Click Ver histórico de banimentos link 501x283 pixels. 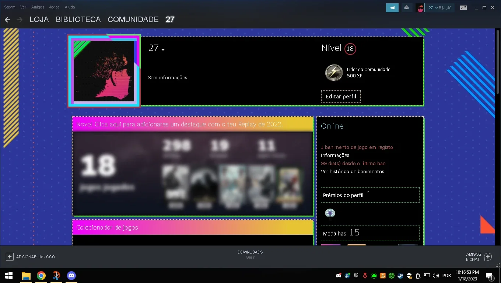point(353,171)
